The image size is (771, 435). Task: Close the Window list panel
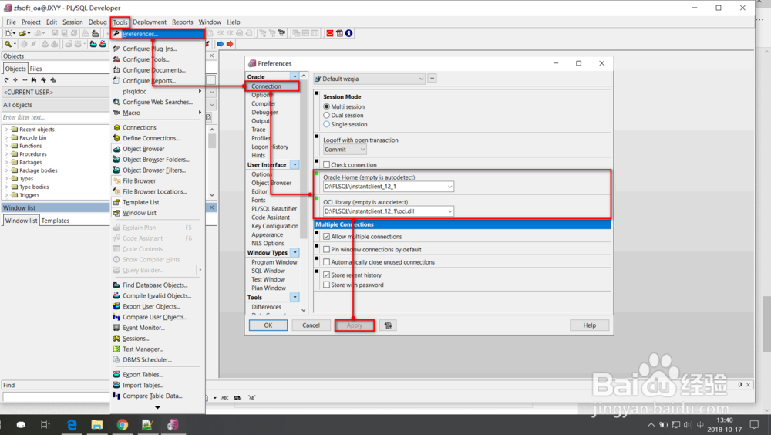coord(211,207)
